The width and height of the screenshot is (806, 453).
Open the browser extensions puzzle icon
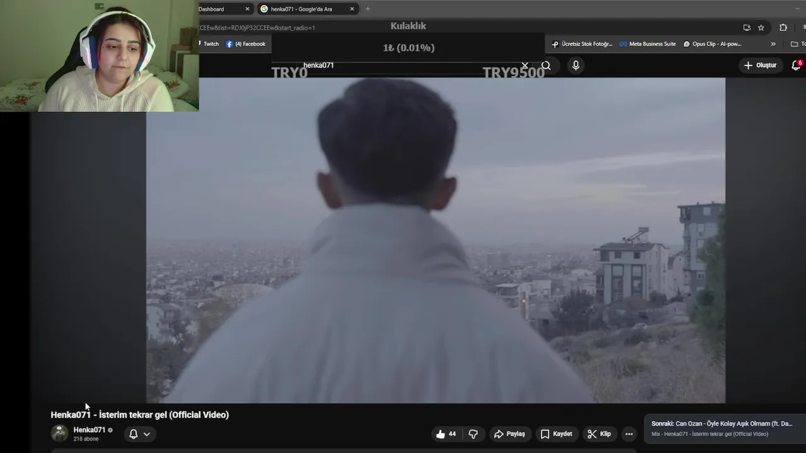(x=783, y=28)
